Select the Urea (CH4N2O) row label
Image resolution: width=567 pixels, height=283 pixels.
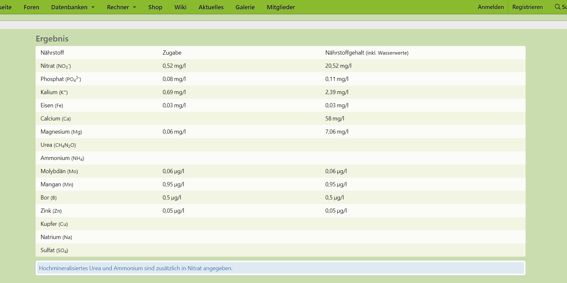pos(58,145)
